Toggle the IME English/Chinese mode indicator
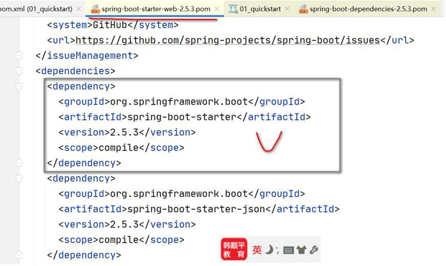446x266 pixels. point(257,250)
